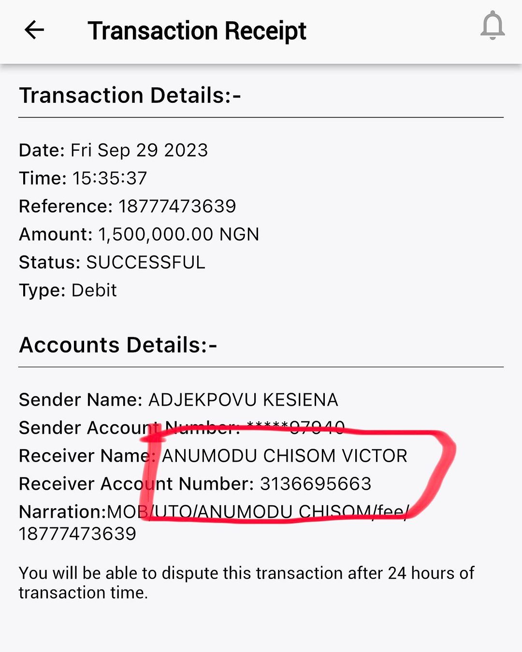
Task: Select the Accounts Details heading
Action: point(118,345)
